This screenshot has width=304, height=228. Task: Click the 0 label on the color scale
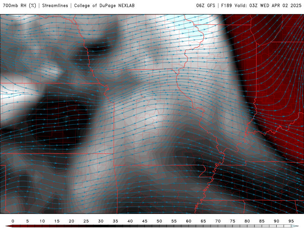click(13, 221)
